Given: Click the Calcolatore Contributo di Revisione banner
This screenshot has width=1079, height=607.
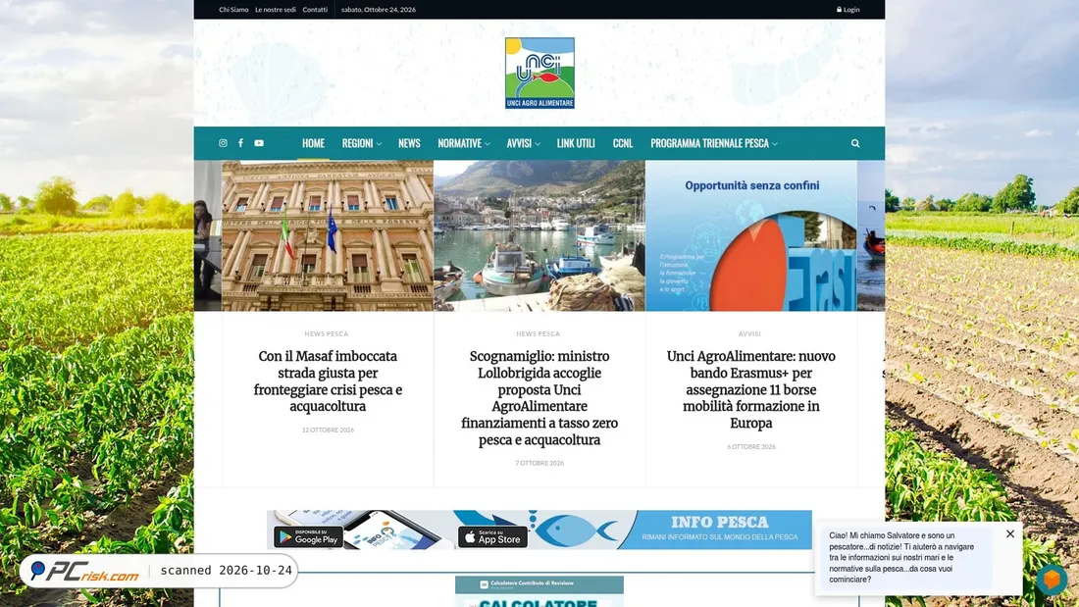Looking at the screenshot, I should click(x=539, y=592).
